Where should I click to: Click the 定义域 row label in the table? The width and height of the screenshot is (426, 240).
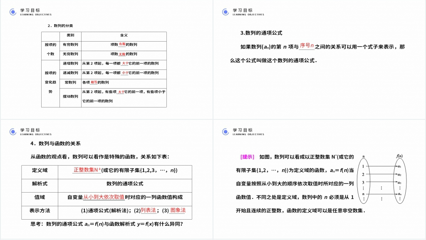pos(40,171)
